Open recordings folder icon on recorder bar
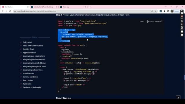185x104 pixels. pos(182,31)
